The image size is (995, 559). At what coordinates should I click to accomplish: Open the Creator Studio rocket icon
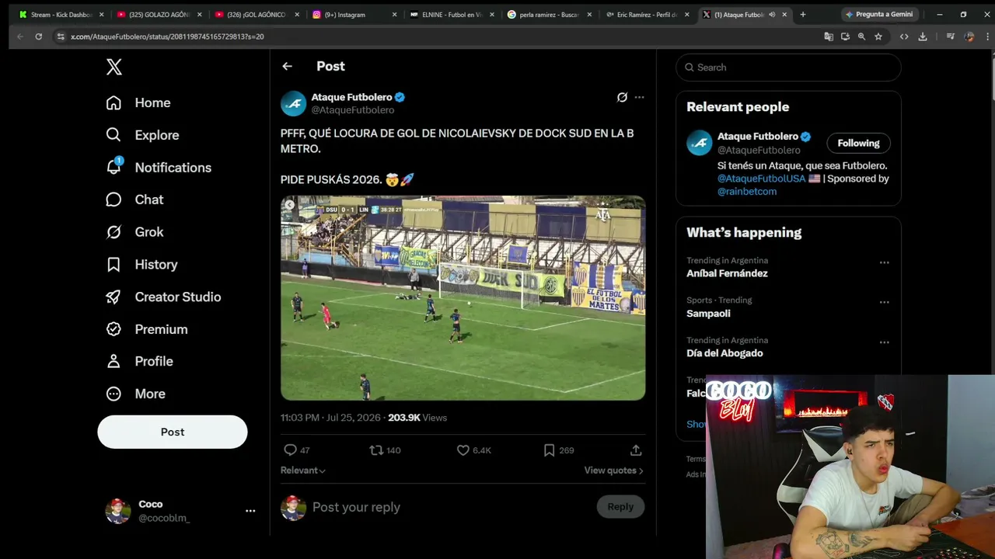pyautogui.click(x=113, y=297)
